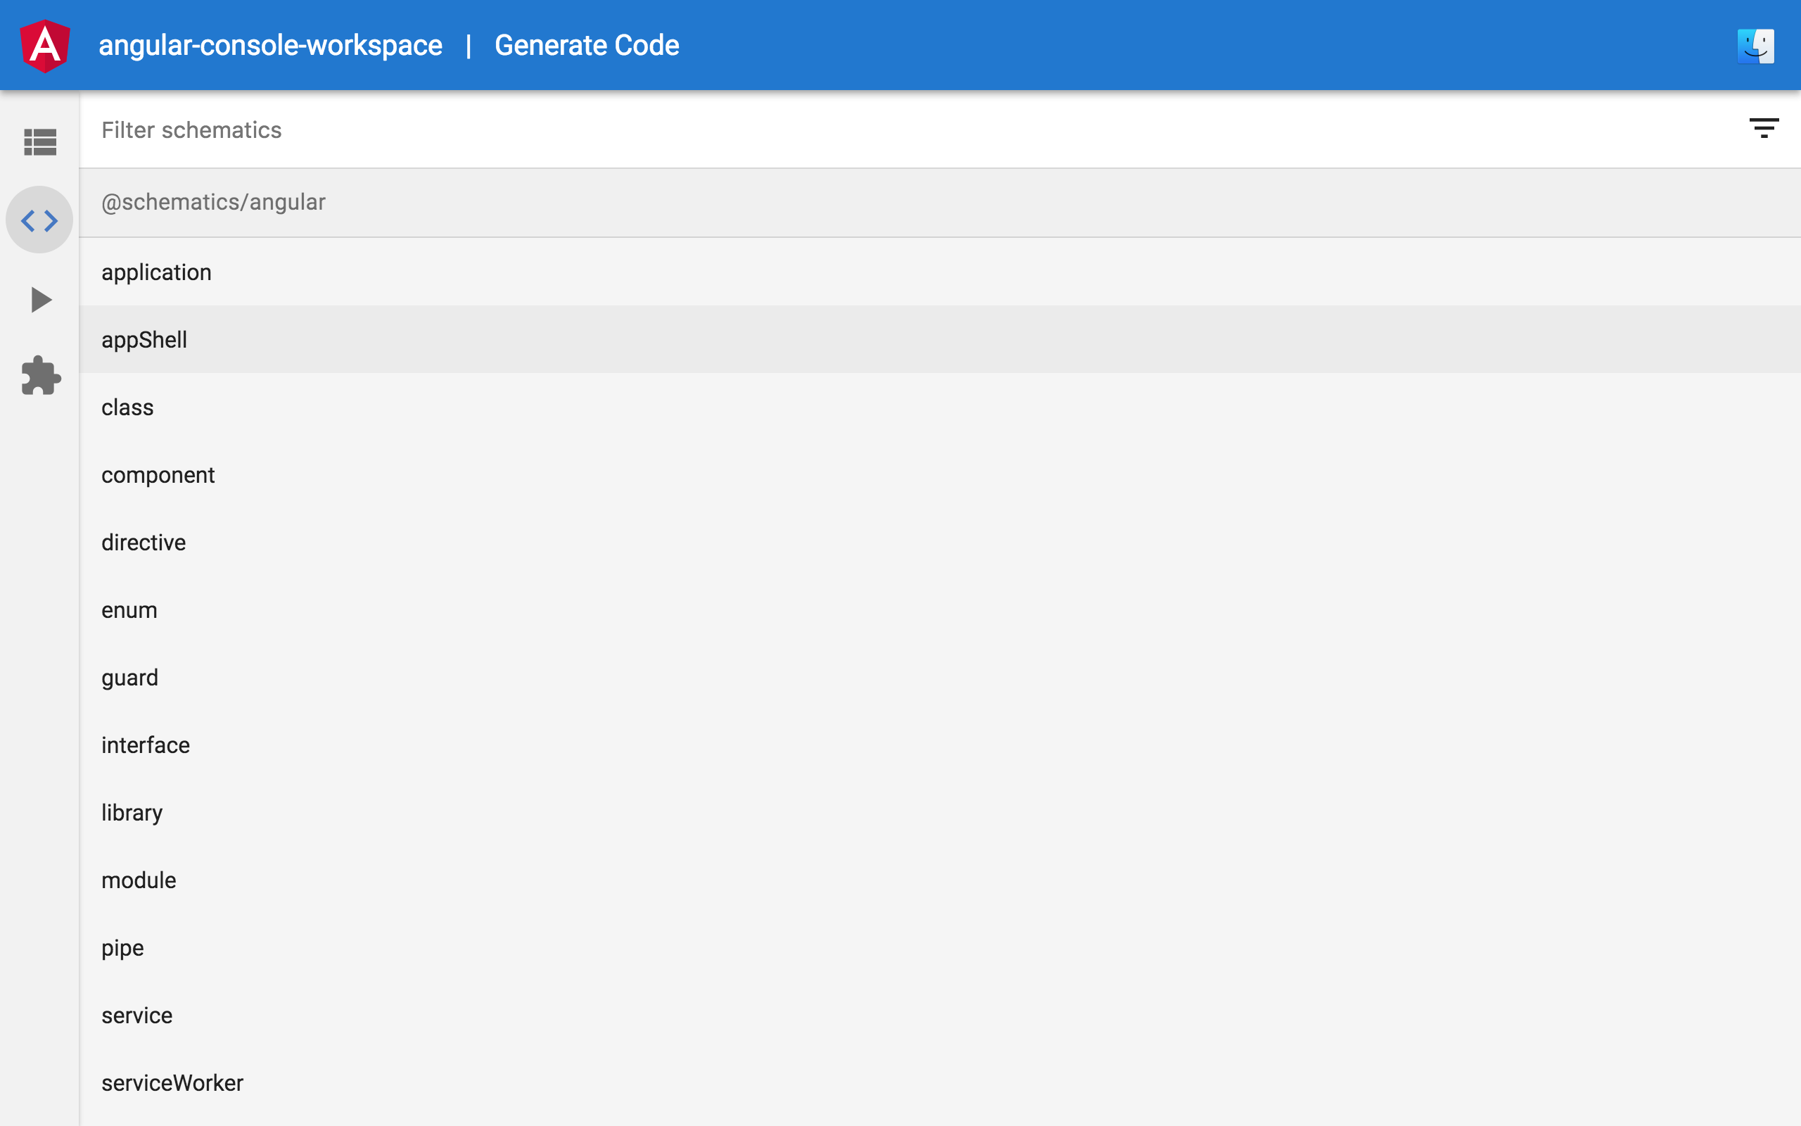Select the application schematic
Viewport: 1801px width, 1126px height.
click(156, 272)
